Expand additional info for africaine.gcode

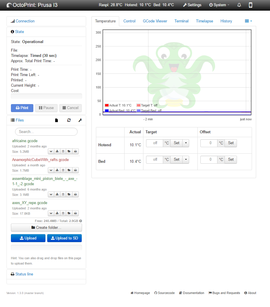click(x=51, y=151)
